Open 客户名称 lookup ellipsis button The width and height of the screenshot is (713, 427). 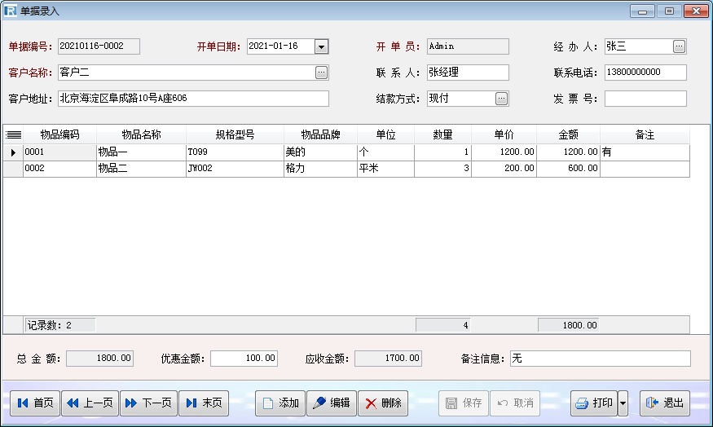(321, 73)
